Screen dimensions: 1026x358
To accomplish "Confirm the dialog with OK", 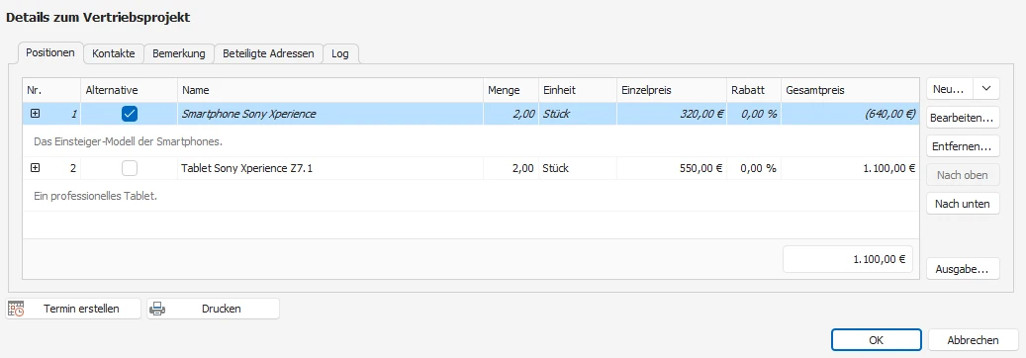I will click(877, 339).
